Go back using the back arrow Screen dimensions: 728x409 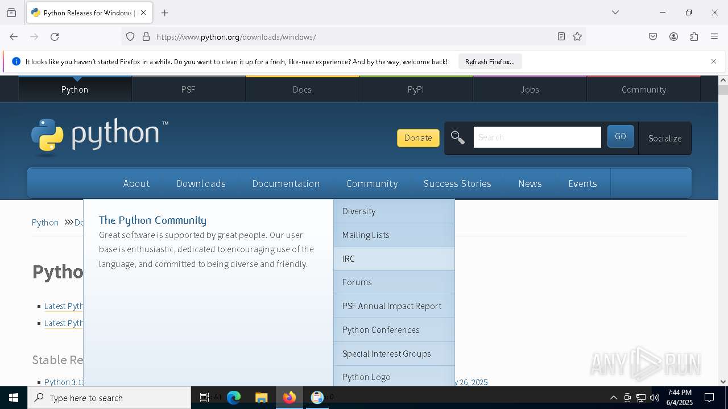(x=14, y=37)
